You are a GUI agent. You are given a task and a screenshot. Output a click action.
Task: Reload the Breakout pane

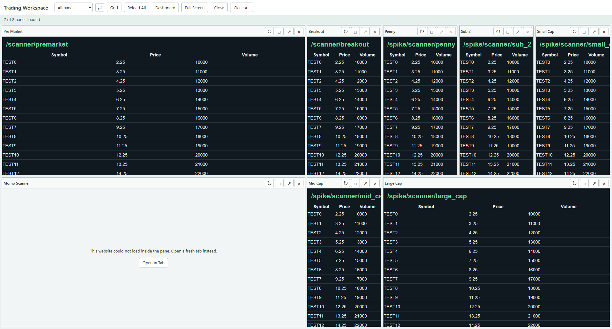[x=346, y=32]
